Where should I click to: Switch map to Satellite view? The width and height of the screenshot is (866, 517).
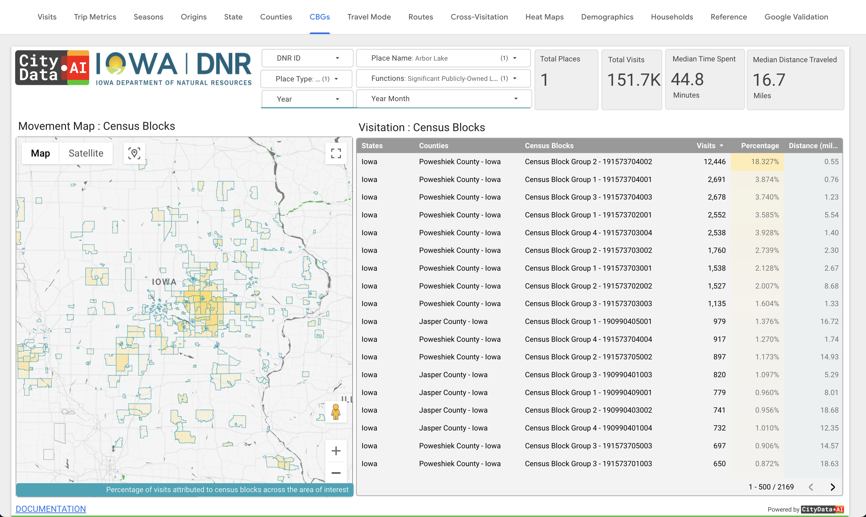(x=86, y=153)
